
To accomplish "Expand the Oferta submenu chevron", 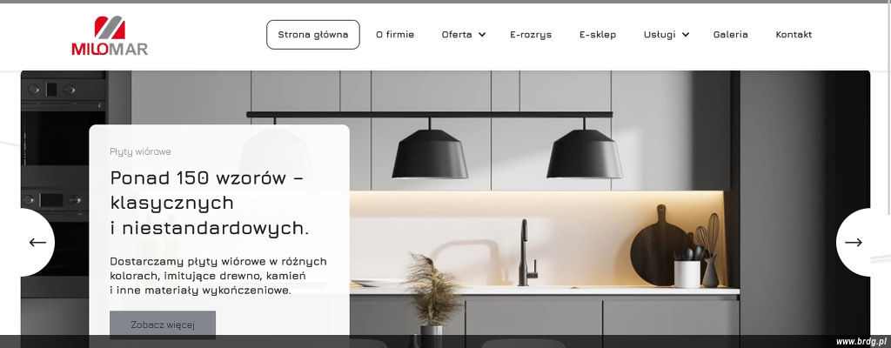I will pos(482,35).
